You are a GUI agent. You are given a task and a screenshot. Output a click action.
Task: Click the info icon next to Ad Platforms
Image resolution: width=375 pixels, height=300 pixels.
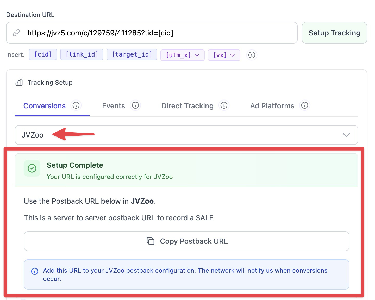point(305,105)
